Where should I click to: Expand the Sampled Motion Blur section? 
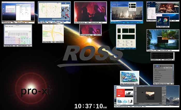[155, 70]
